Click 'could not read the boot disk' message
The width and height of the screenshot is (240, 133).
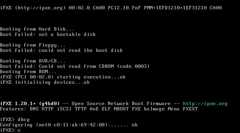81,51
